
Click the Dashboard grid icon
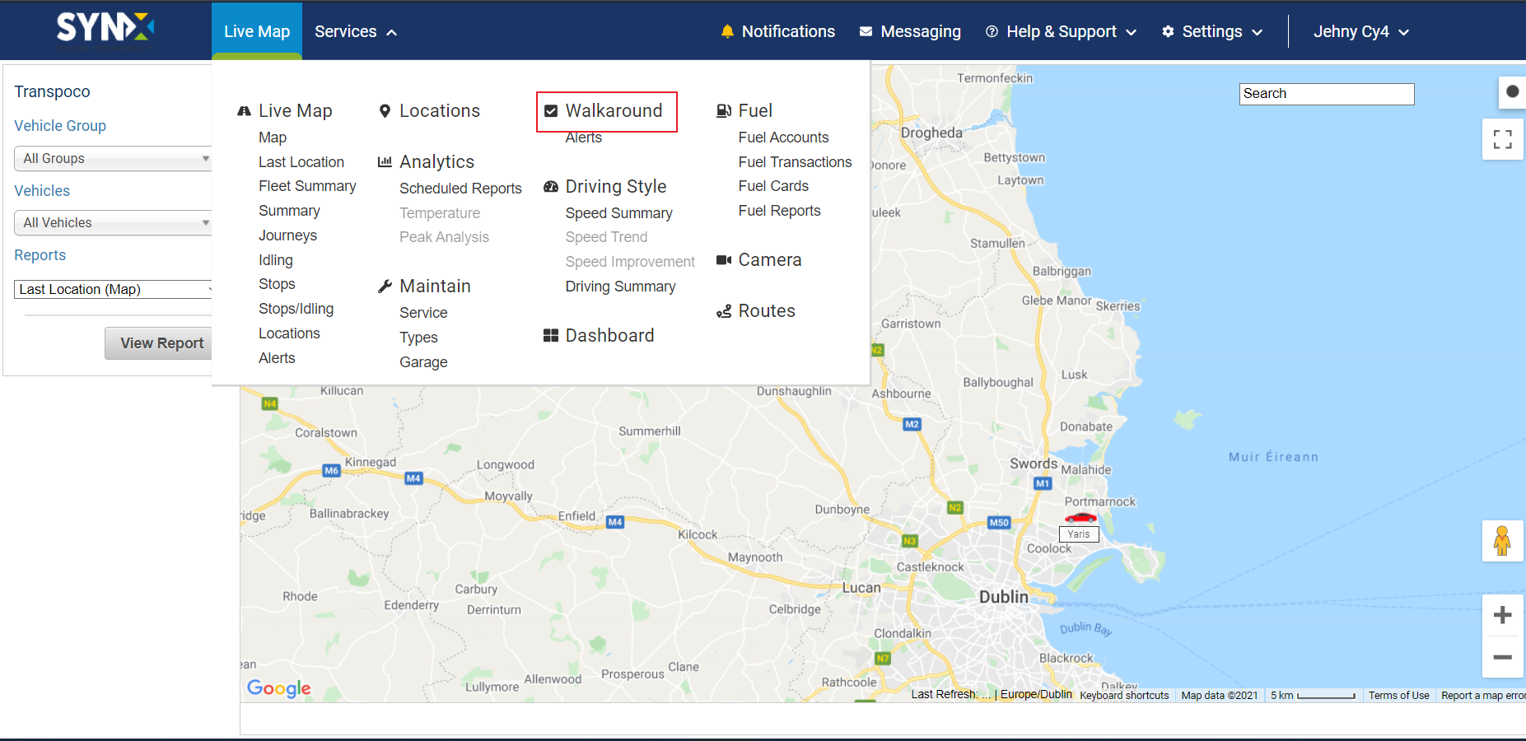[551, 335]
